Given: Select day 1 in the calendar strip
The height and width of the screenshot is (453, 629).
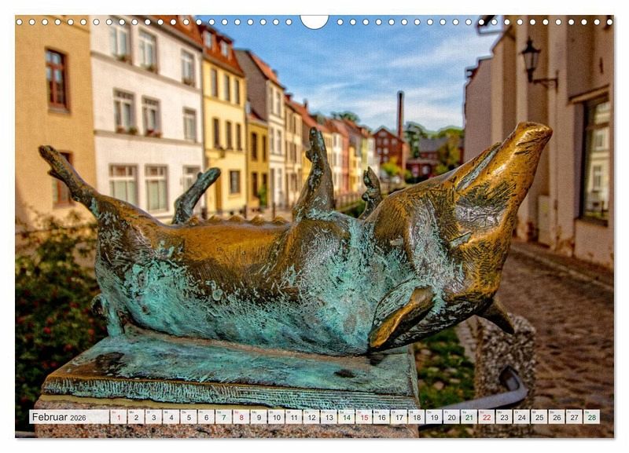Looking at the screenshot, I should [x=119, y=417].
